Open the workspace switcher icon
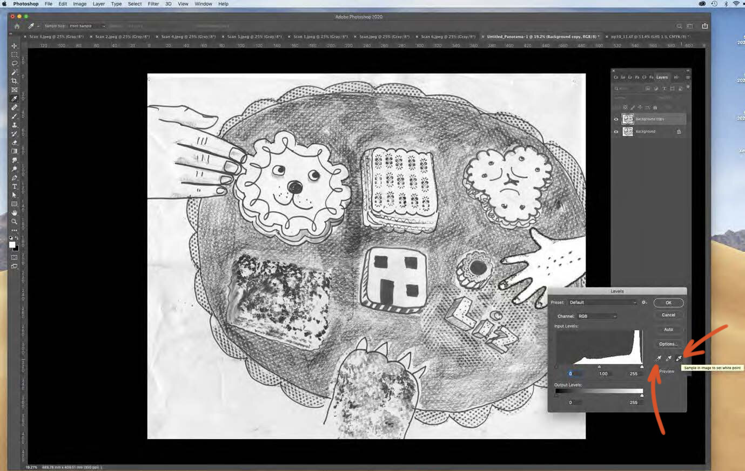This screenshot has height=471, width=745. click(x=690, y=26)
